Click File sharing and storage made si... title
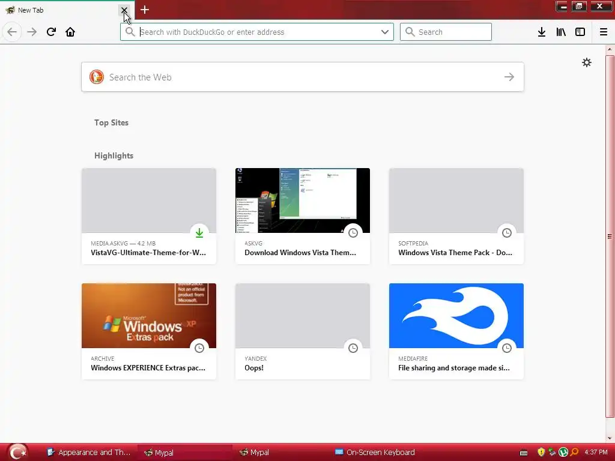Viewport: 615px width, 461px height. (454, 368)
